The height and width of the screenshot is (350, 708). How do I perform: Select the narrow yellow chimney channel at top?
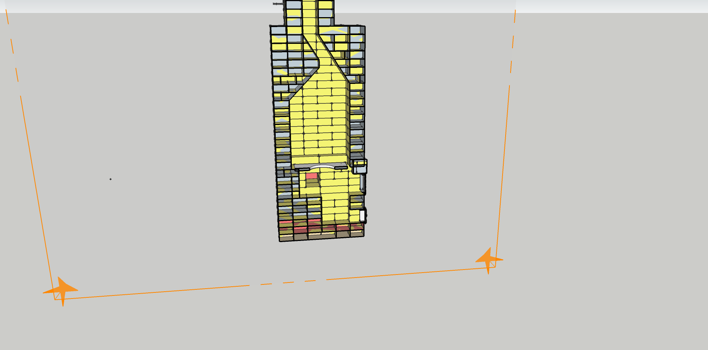[309, 15]
